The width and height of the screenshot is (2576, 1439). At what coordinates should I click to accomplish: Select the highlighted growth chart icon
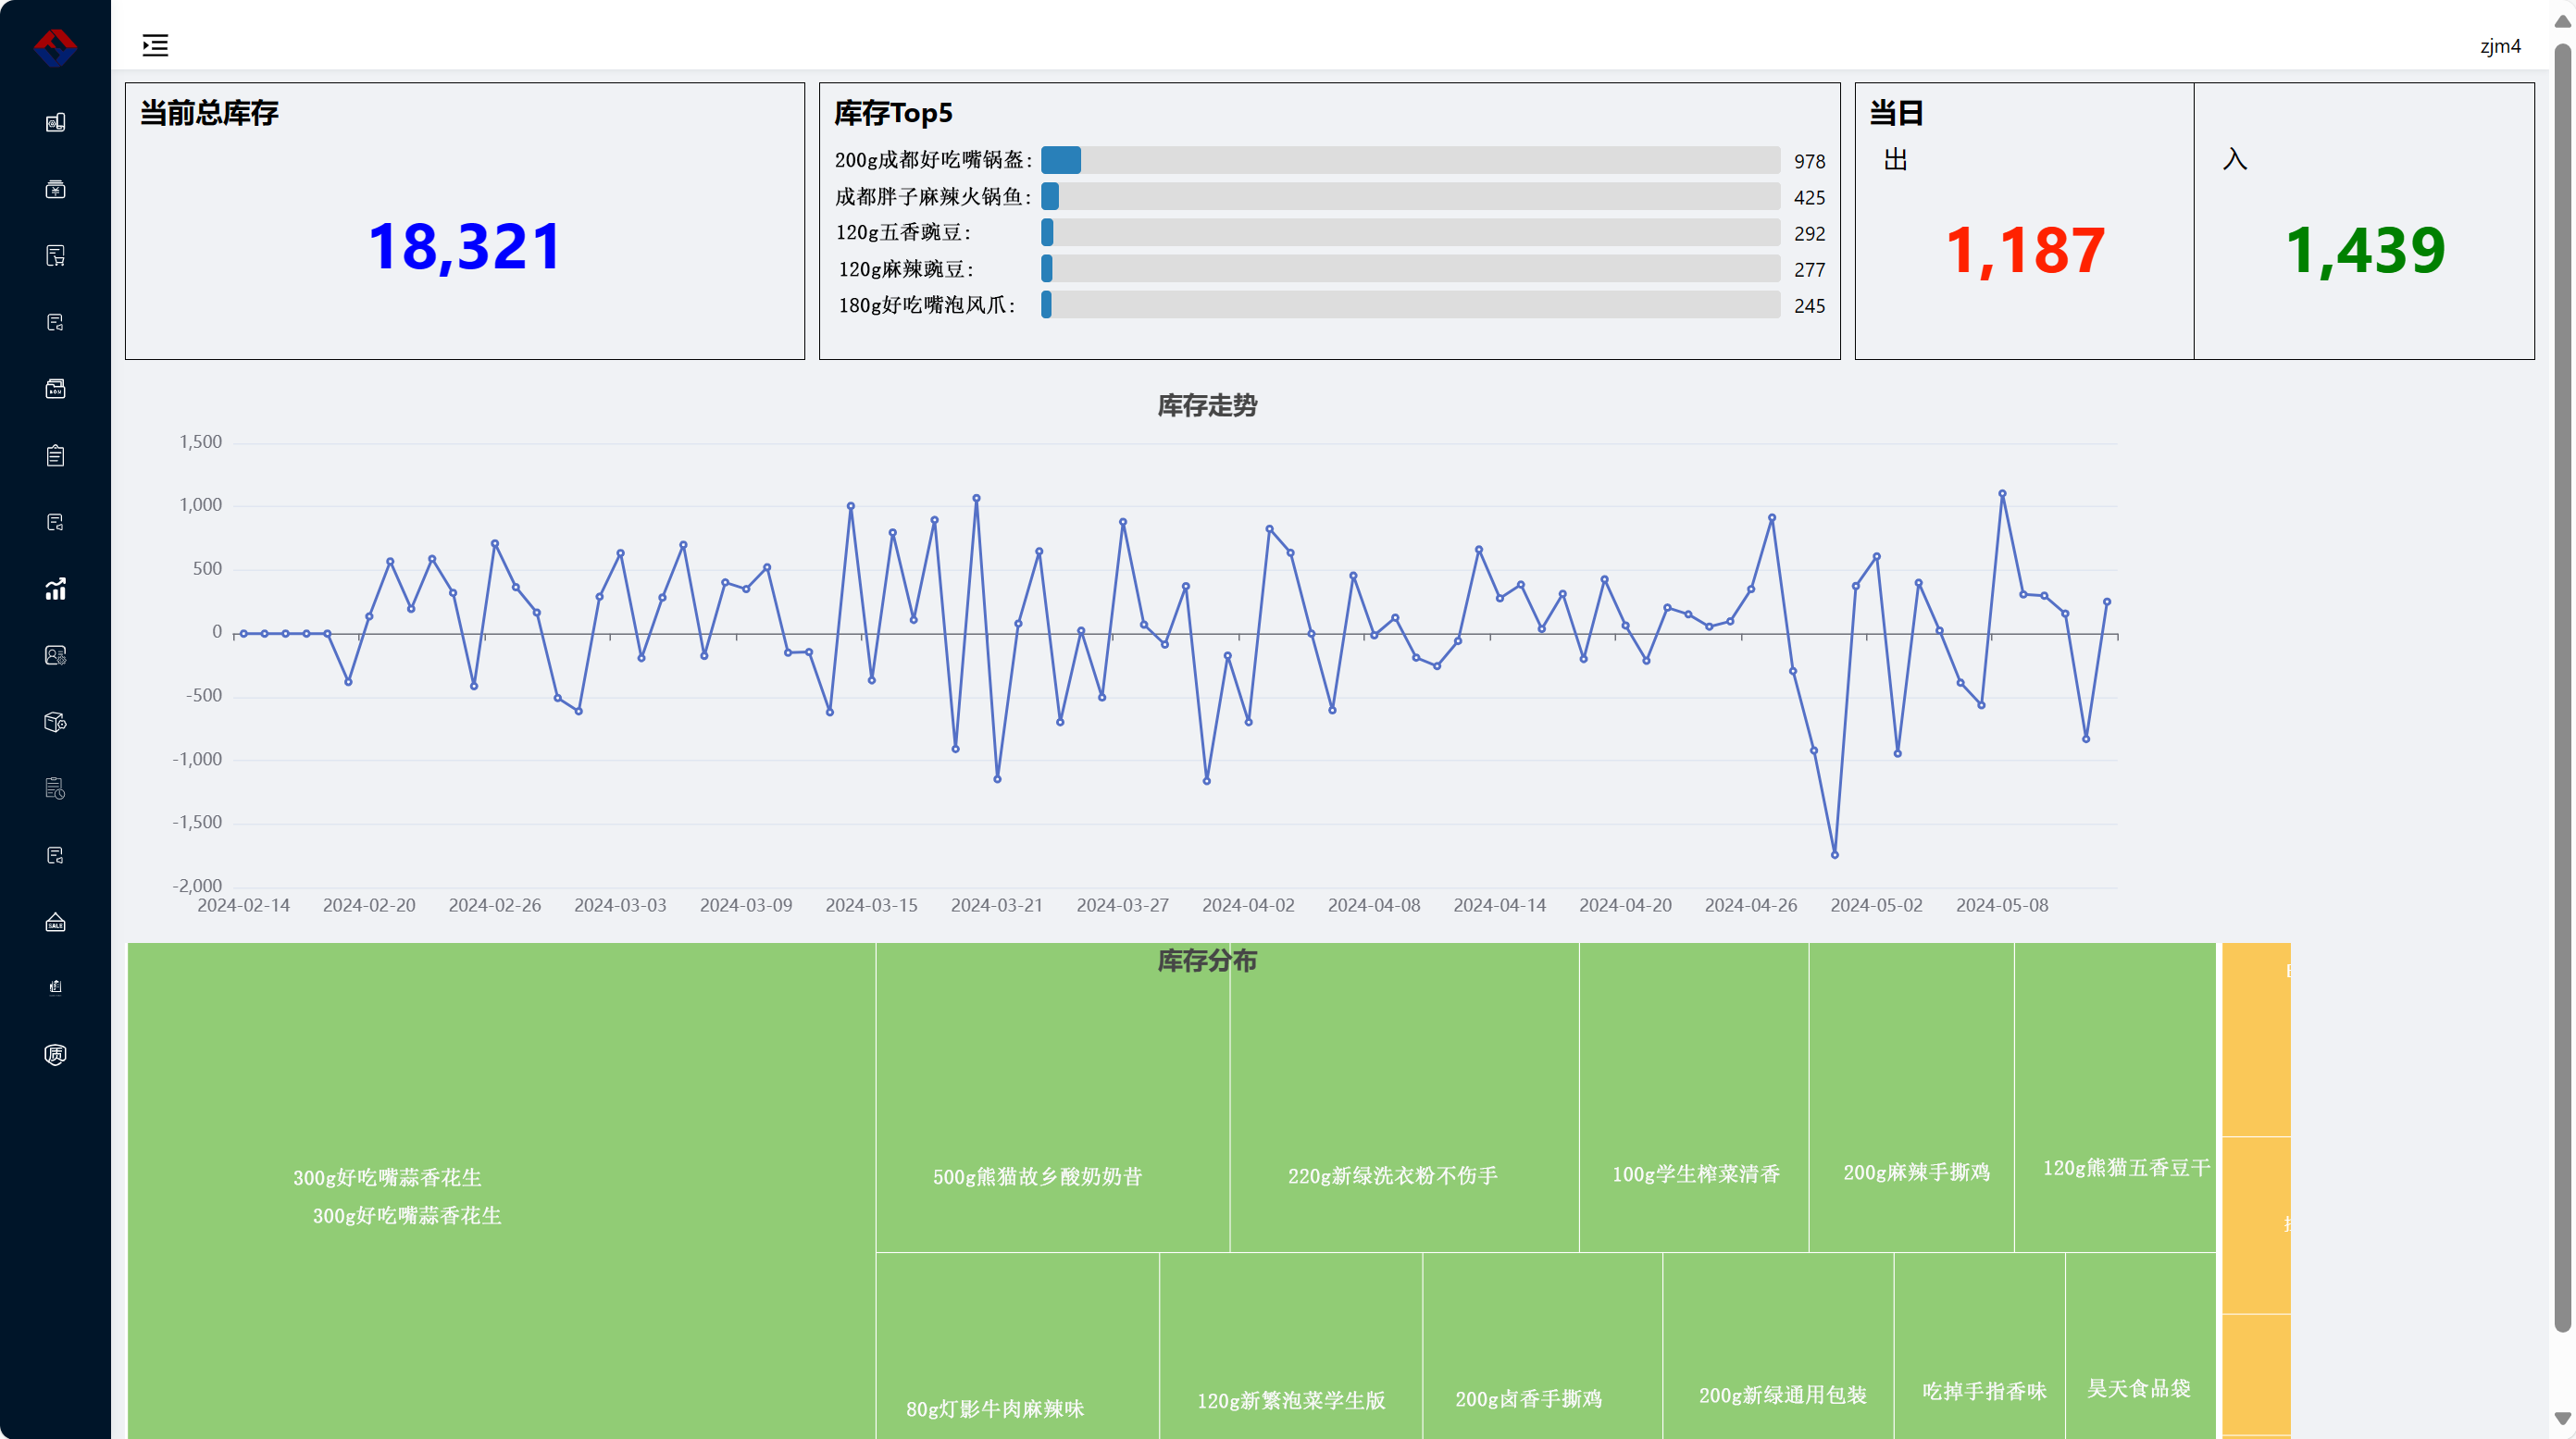55,589
